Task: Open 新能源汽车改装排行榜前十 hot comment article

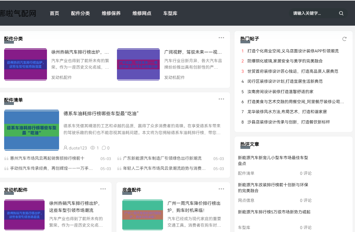Action: 273,188
